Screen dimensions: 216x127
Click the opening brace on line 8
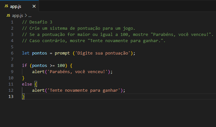coord(71,66)
